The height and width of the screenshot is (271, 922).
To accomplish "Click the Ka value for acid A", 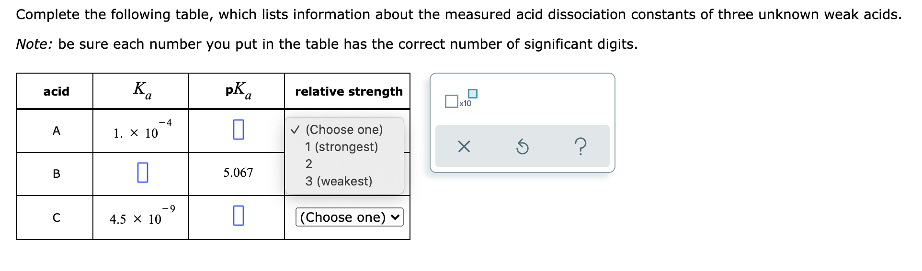I will click(x=143, y=130).
